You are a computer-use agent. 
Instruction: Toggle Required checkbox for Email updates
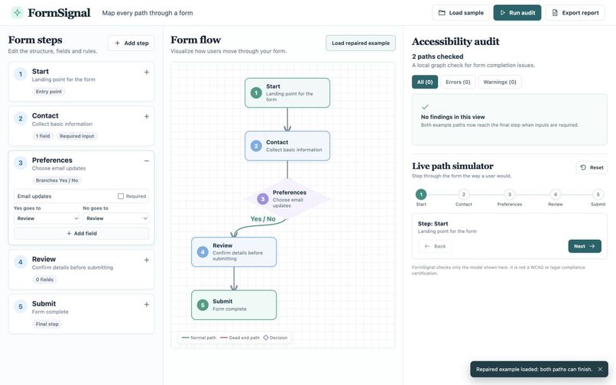pyautogui.click(x=121, y=196)
